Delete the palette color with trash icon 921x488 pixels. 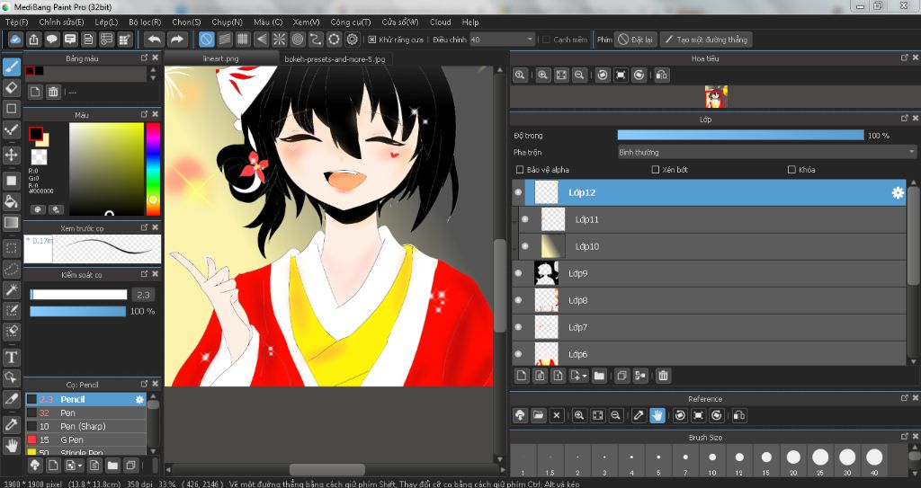[53, 92]
